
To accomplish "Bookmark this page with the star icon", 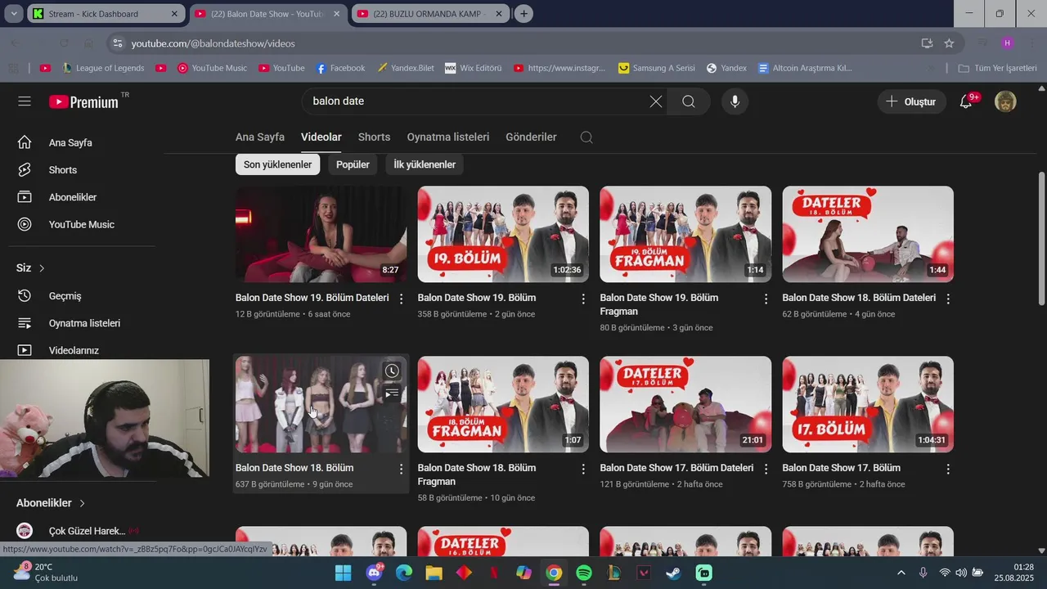I will [949, 43].
